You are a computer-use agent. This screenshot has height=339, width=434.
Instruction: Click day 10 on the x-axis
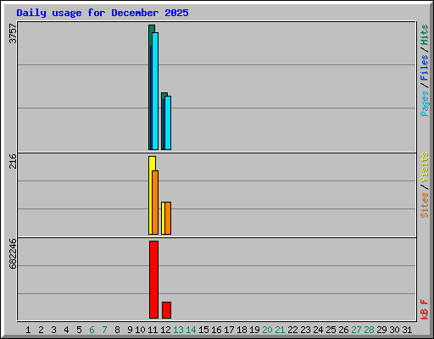click(140, 330)
